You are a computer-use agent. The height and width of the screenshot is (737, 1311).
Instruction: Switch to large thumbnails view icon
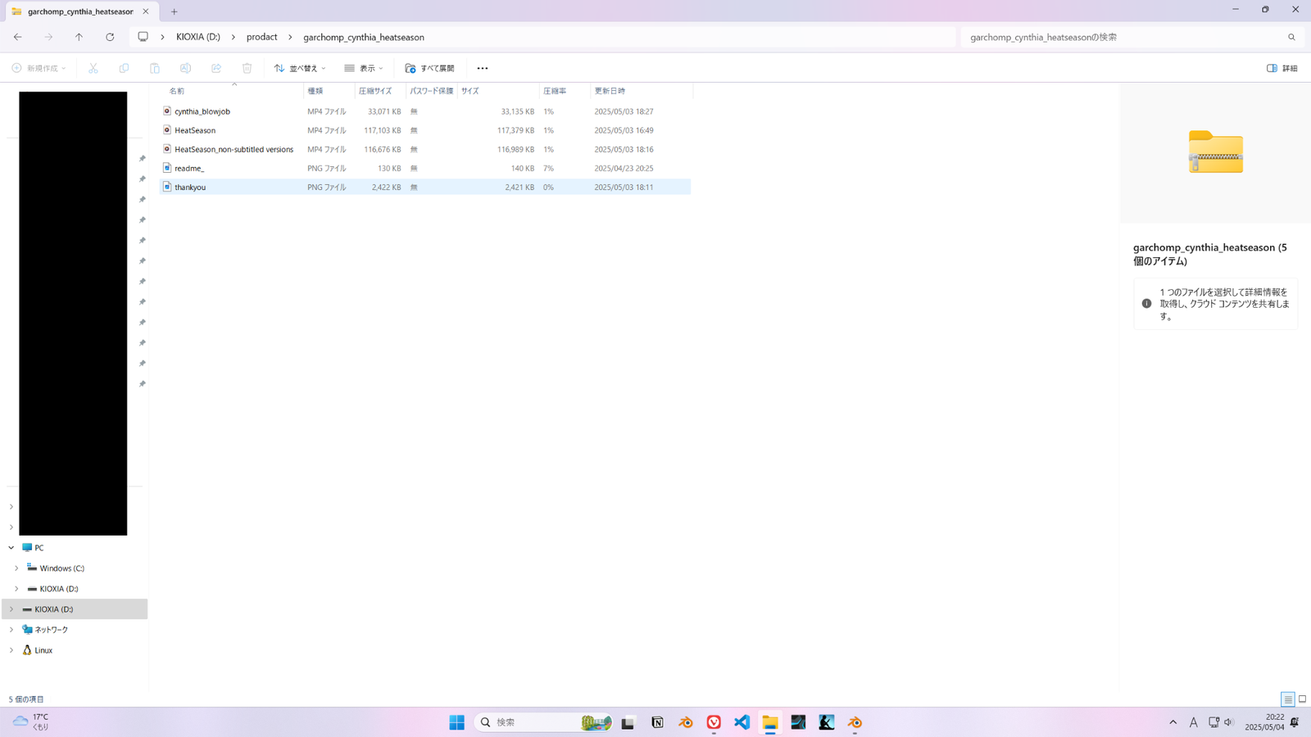tap(1302, 699)
